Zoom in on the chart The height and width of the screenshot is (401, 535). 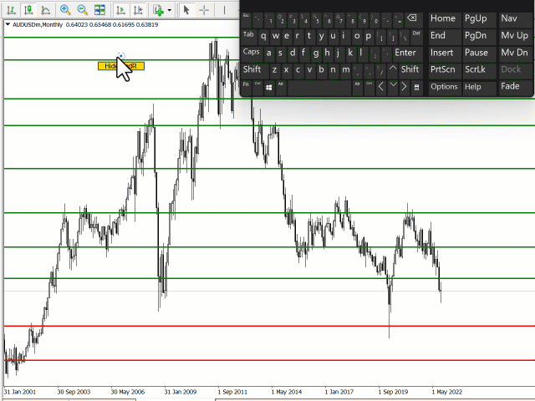(x=65, y=10)
